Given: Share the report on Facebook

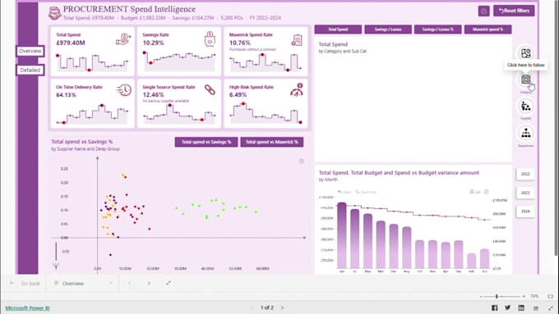Looking at the screenshot, I should [x=495, y=308].
